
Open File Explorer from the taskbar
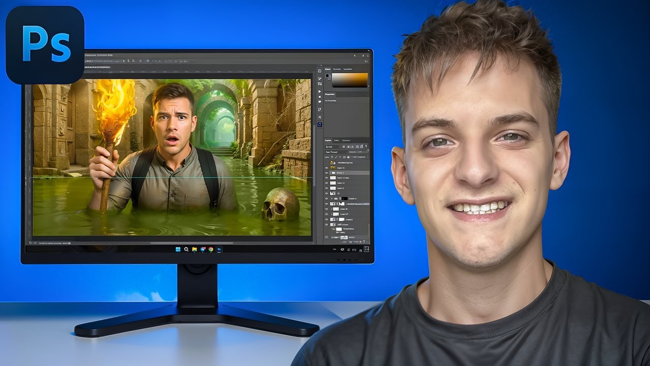[x=194, y=249]
